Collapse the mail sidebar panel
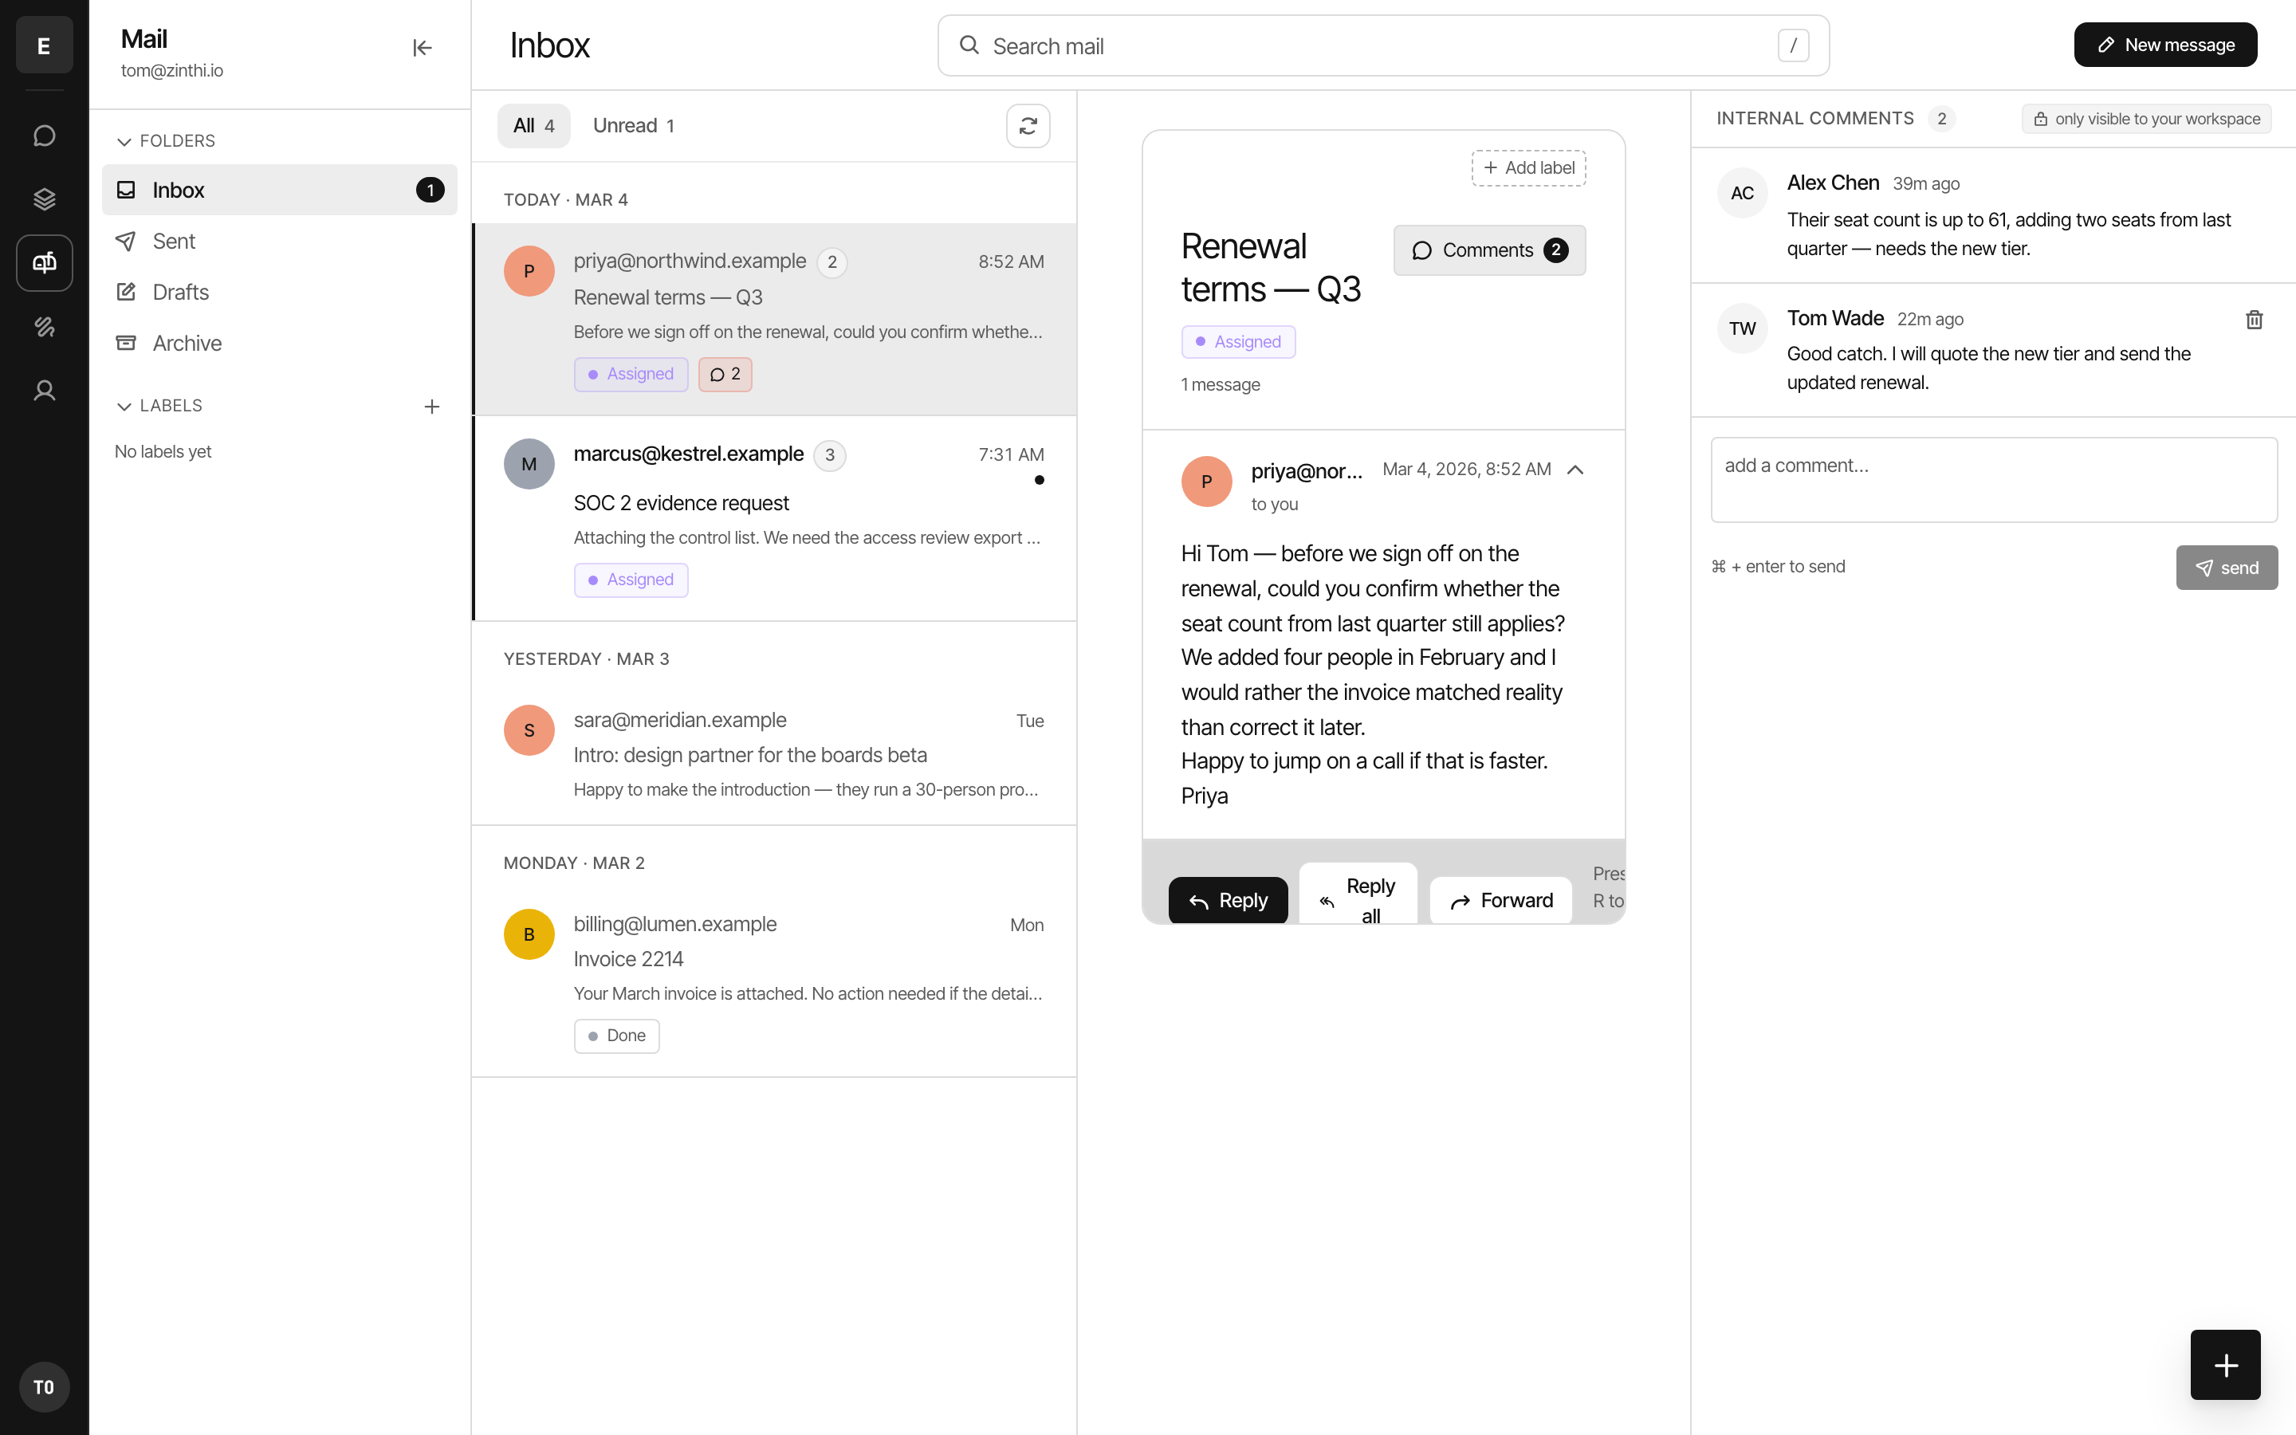 coord(423,48)
